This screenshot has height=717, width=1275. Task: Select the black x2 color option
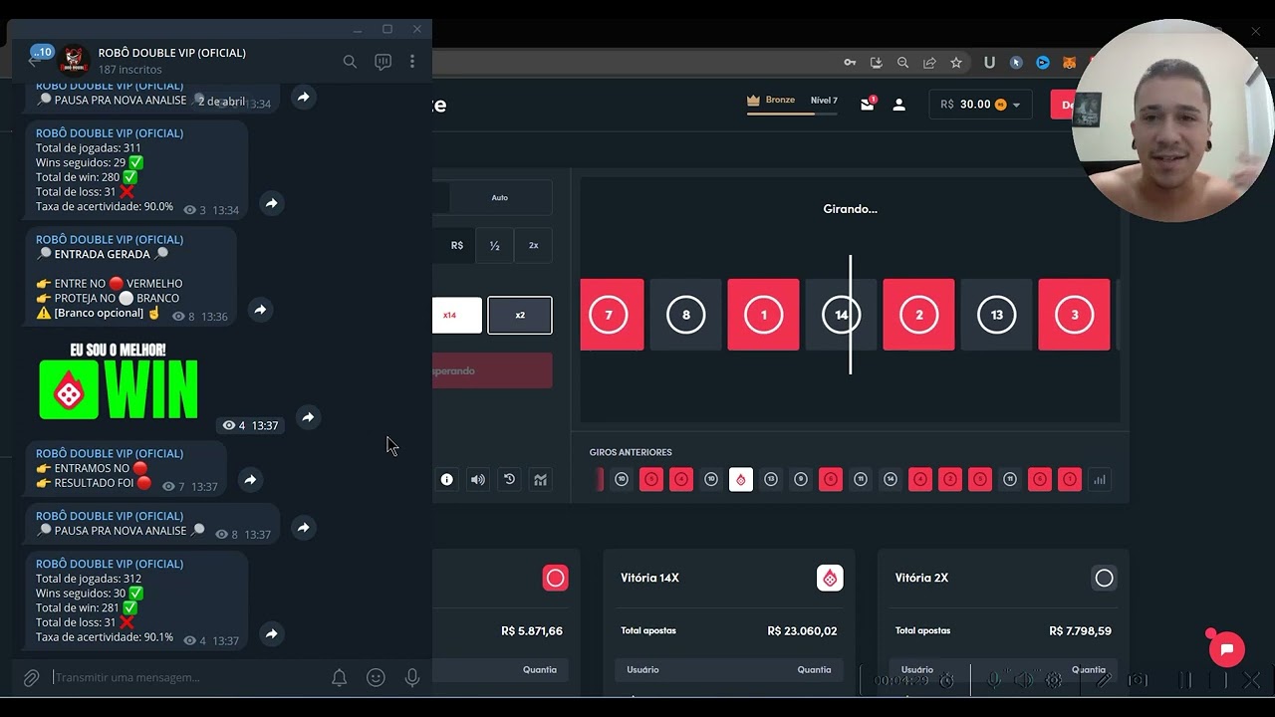tap(520, 315)
